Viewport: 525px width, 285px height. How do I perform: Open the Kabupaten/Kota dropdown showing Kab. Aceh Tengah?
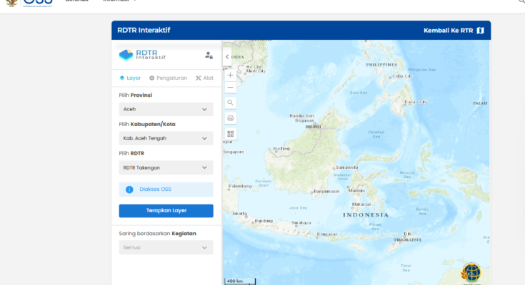(166, 138)
